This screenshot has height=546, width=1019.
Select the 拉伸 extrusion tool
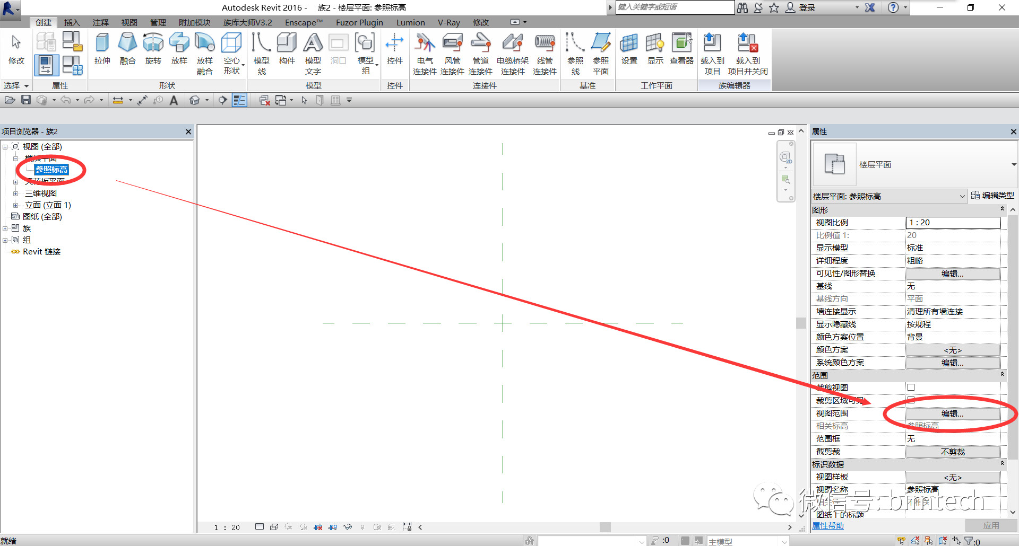click(102, 49)
